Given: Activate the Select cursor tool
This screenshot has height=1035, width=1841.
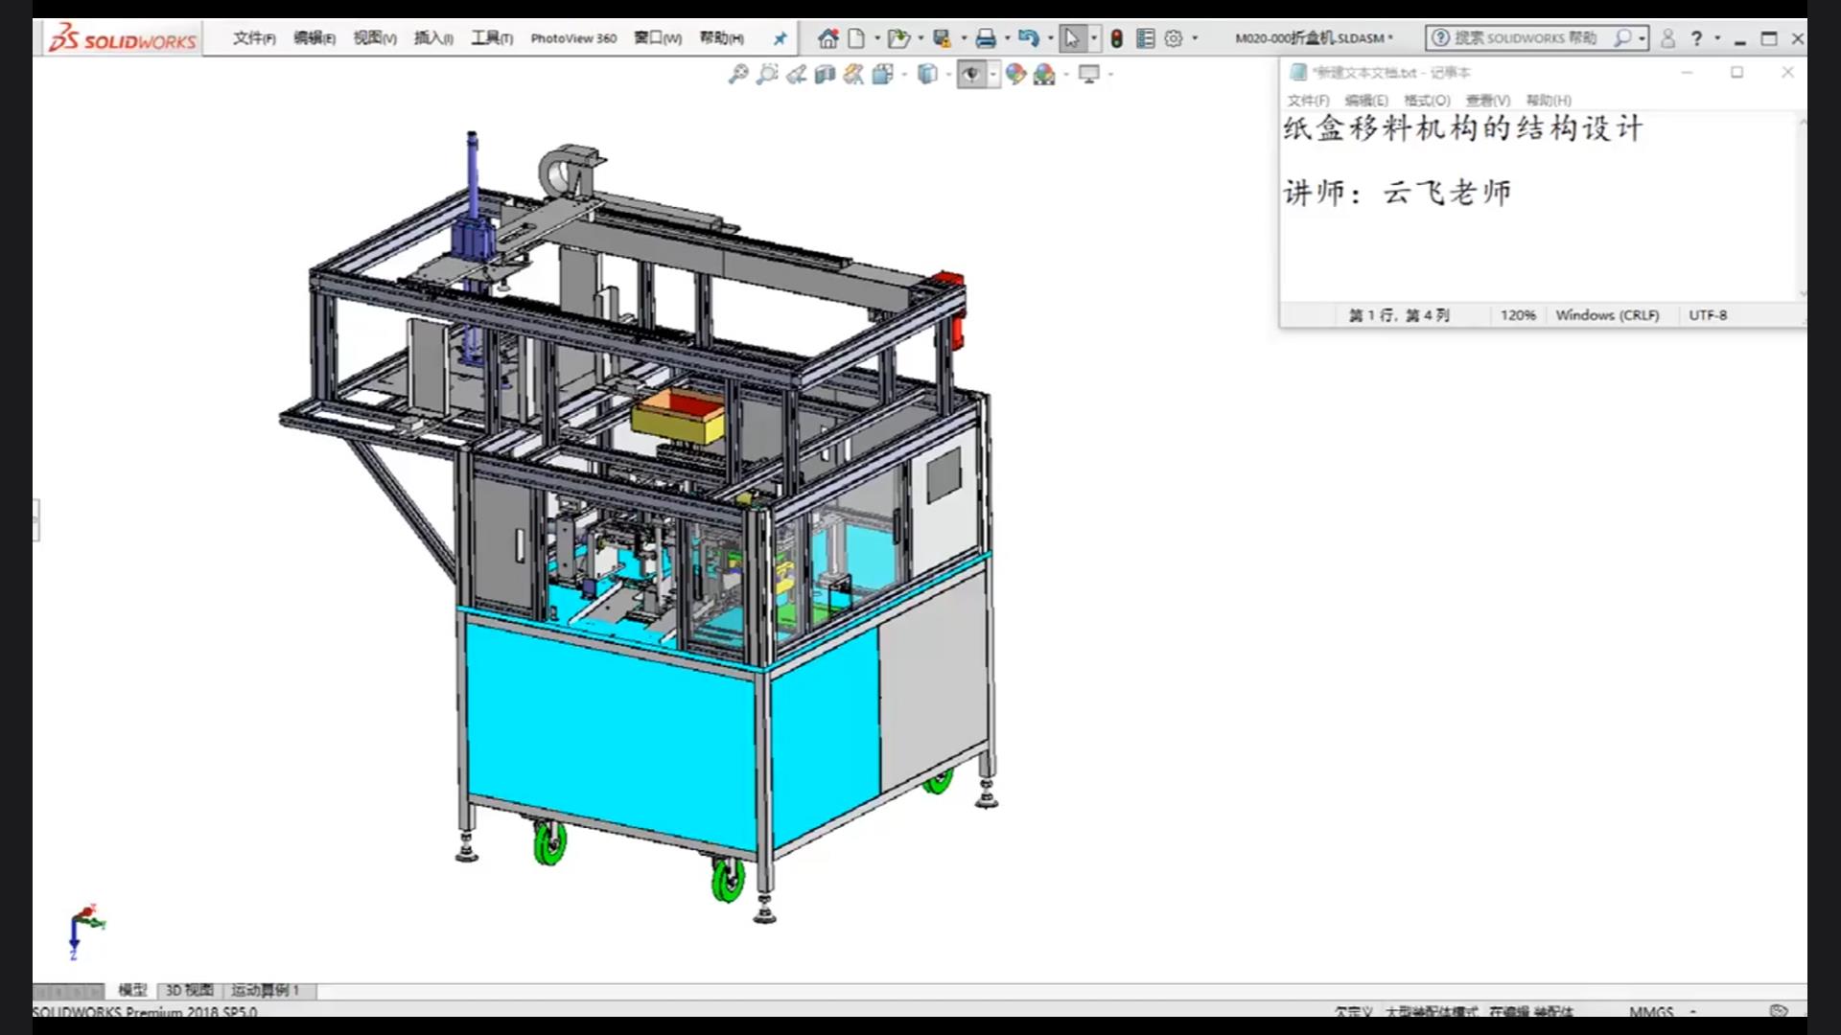Looking at the screenshot, I should (x=1072, y=38).
